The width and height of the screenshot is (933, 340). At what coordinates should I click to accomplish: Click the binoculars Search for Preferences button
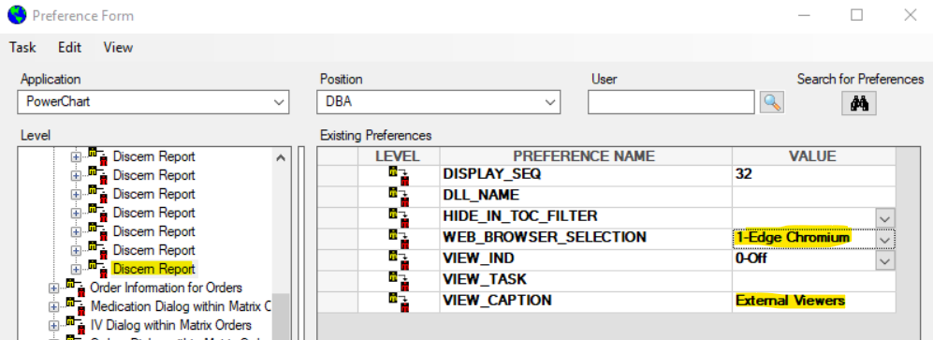click(859, 103)
